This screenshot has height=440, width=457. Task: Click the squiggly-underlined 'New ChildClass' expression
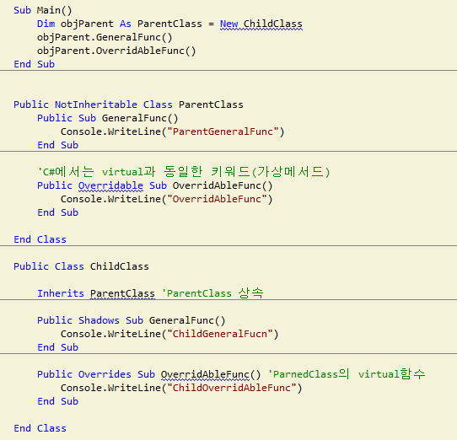(261, 24)
